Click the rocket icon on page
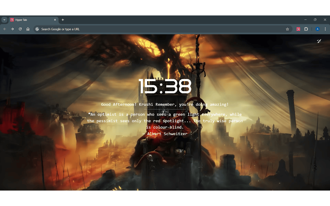Screen dimensions: 330x206 [x=319, y=41]
